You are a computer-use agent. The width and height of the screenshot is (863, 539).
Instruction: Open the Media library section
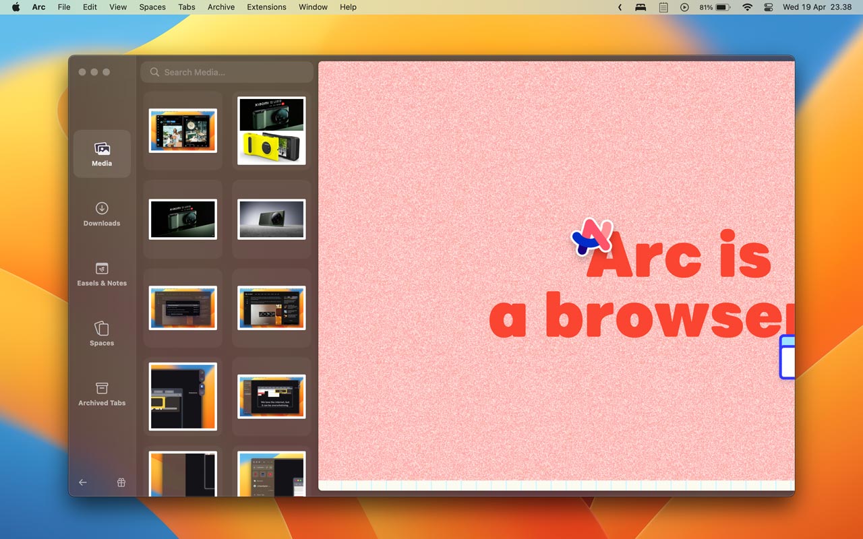pos(102,154)
